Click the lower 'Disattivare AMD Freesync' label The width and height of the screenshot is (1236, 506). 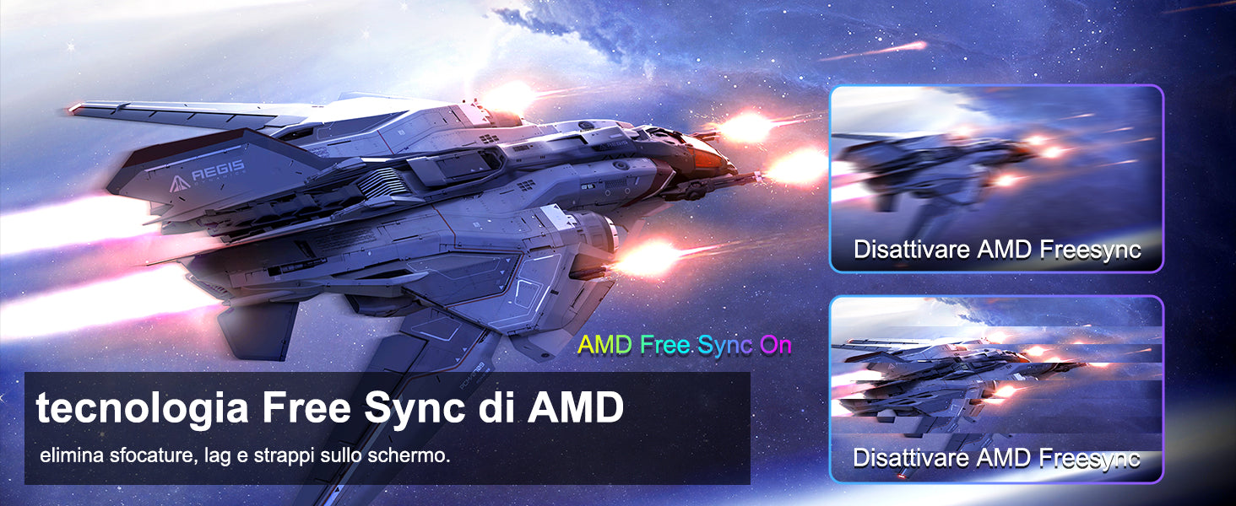point(997,458)
